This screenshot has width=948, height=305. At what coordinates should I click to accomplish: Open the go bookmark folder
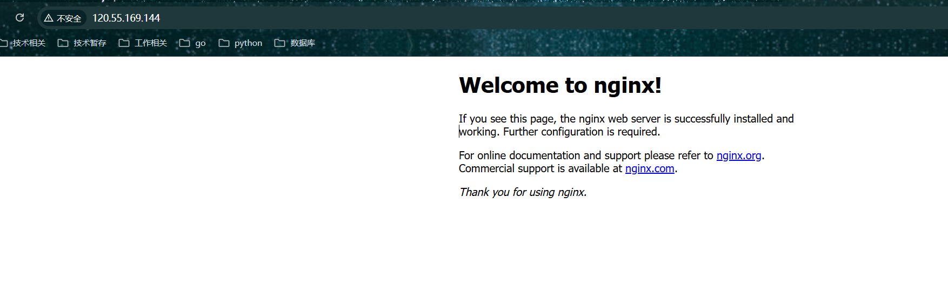(192, 43)
